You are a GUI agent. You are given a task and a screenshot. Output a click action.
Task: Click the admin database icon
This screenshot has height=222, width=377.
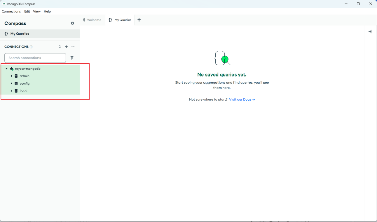pyautogui.click(x=16, y=76)
